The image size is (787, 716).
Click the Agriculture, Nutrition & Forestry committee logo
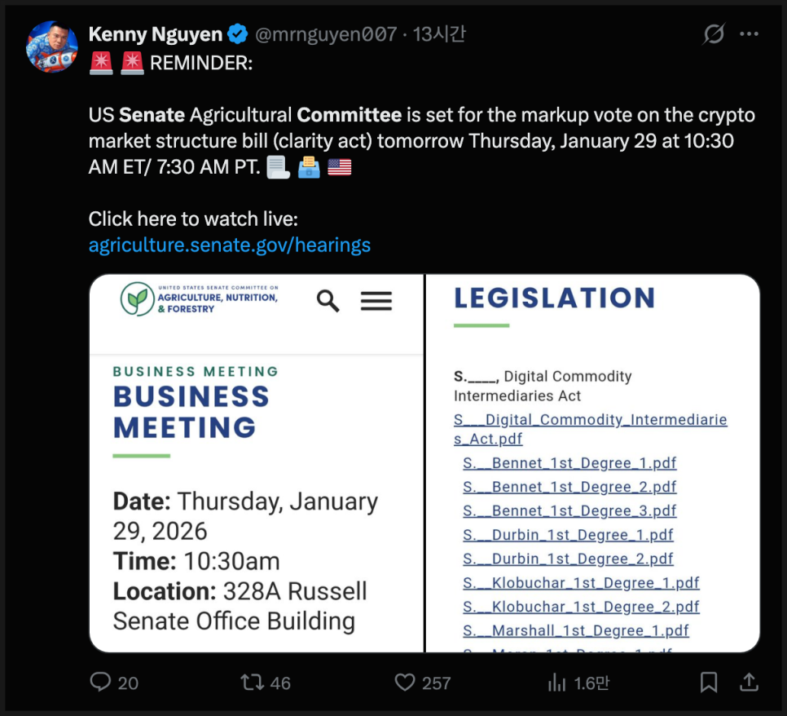click(200, 298)
